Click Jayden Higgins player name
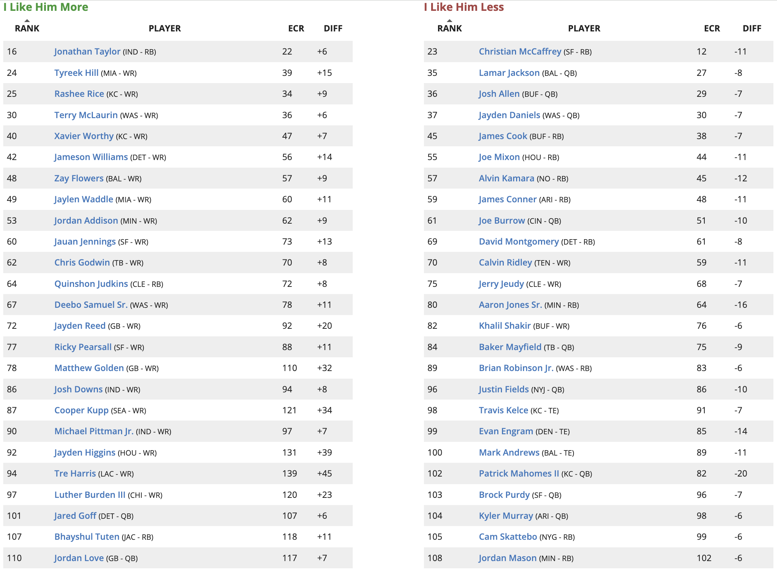 tap(85, 453)
